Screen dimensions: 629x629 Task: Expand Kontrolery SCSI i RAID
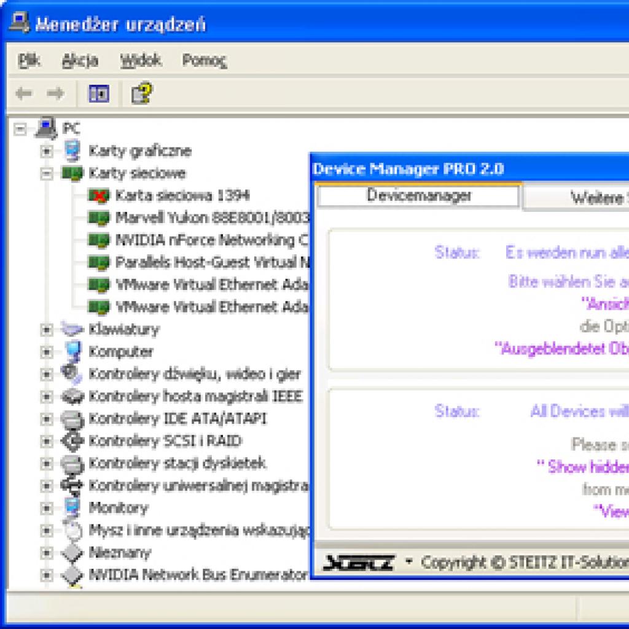pyautogui.click(x=47, y=441)
